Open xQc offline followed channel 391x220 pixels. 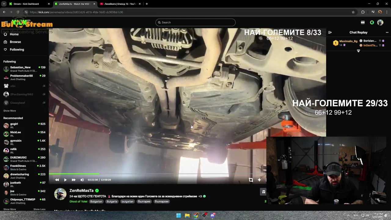pyautogui.click(x=24, y=86)
